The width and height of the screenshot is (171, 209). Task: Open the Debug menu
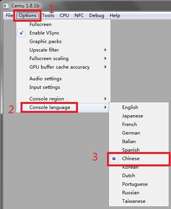(97, 16)
